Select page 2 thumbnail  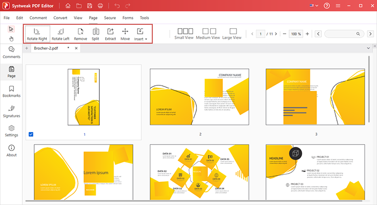click(x=199, y=97)
